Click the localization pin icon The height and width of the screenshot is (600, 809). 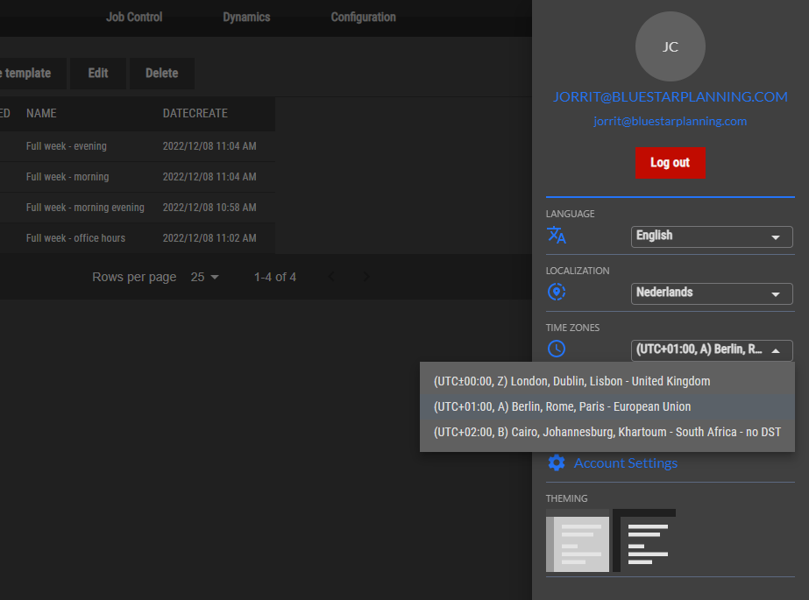point(557,292)
